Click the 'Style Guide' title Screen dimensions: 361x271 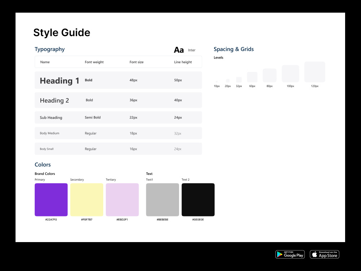[62, 33]
